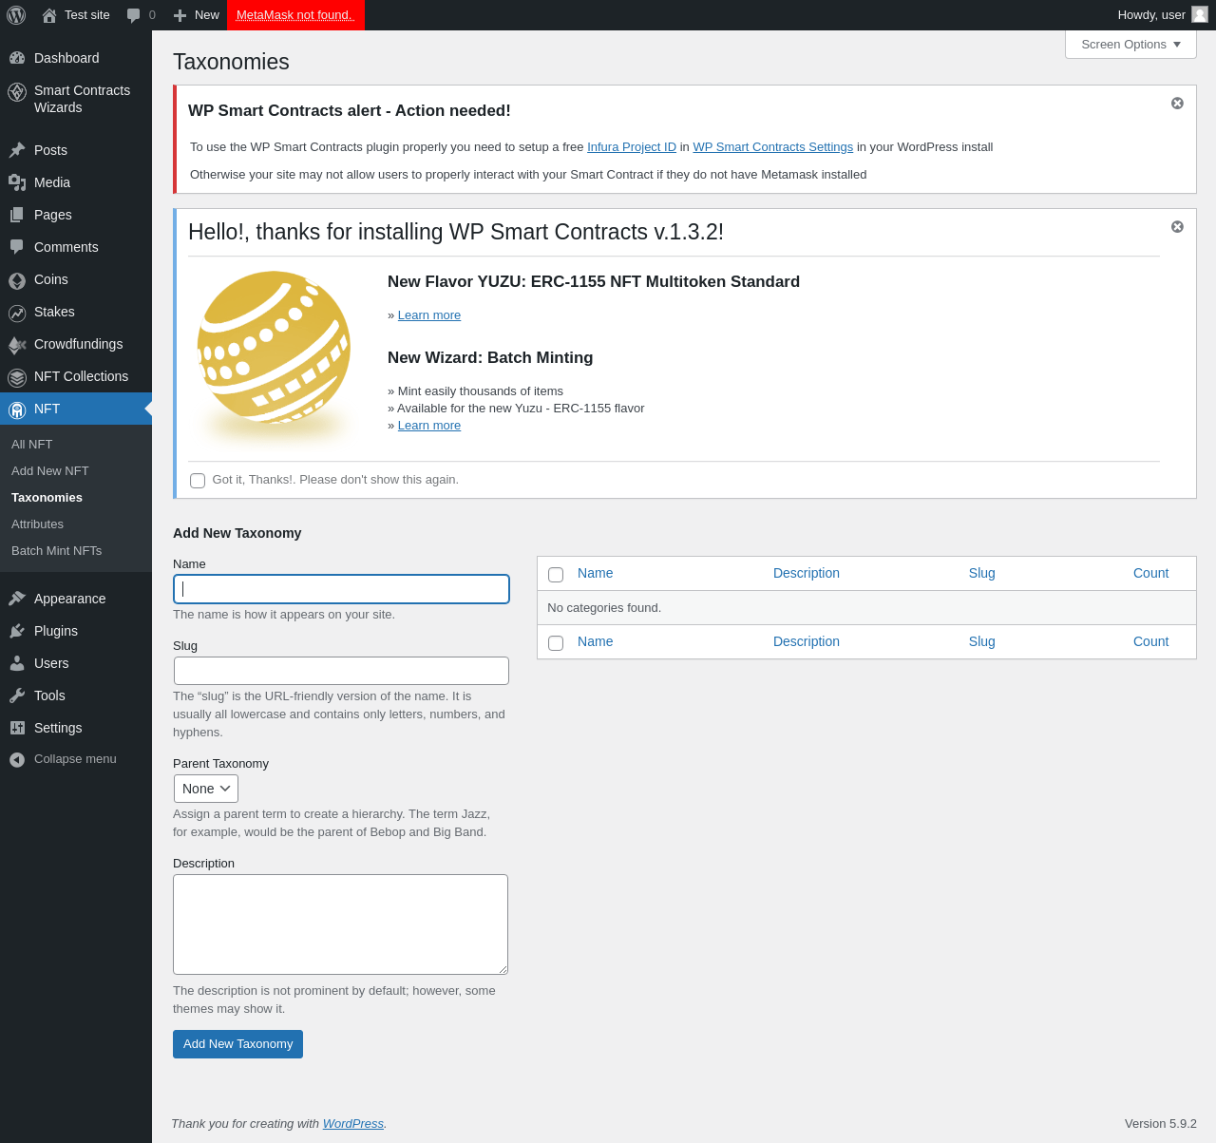Click the Comments icon in sidebar
The height and width of the screenshot is (1143, 1216).
tap(17, 247)
